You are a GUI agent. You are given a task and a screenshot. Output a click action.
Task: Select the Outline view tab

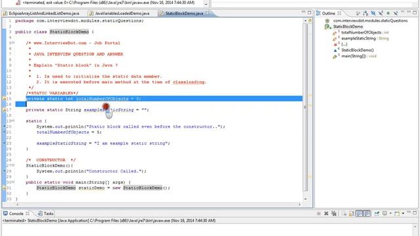pyautogui.click(x=328, y=13)
